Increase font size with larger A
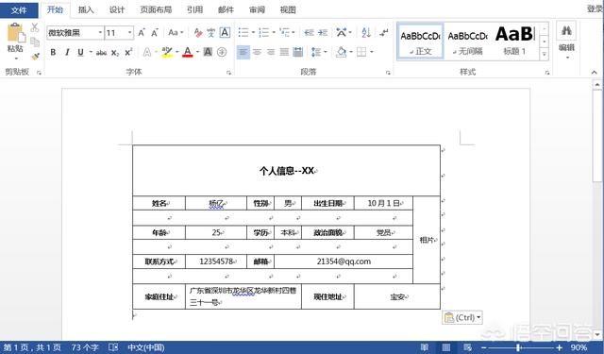The image size is (604, 354). point(142,33)
